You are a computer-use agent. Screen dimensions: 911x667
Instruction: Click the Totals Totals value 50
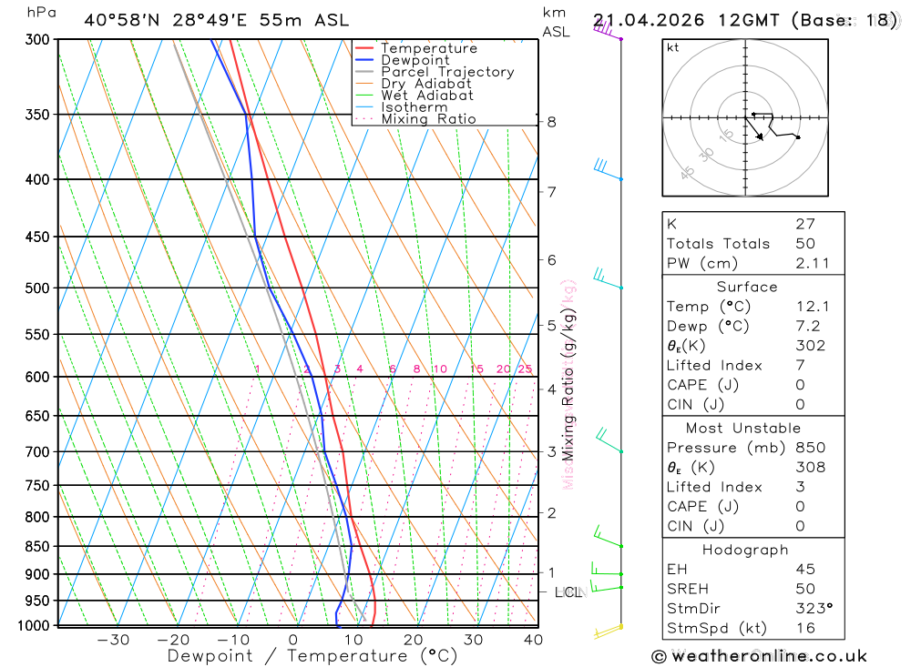805,244
